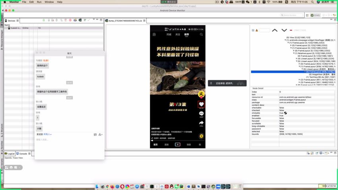Image resolution: width=338 pixels, height=190 pixels.
Task: Click the video progress bar in the phone preview
Action: click(178, 140)
